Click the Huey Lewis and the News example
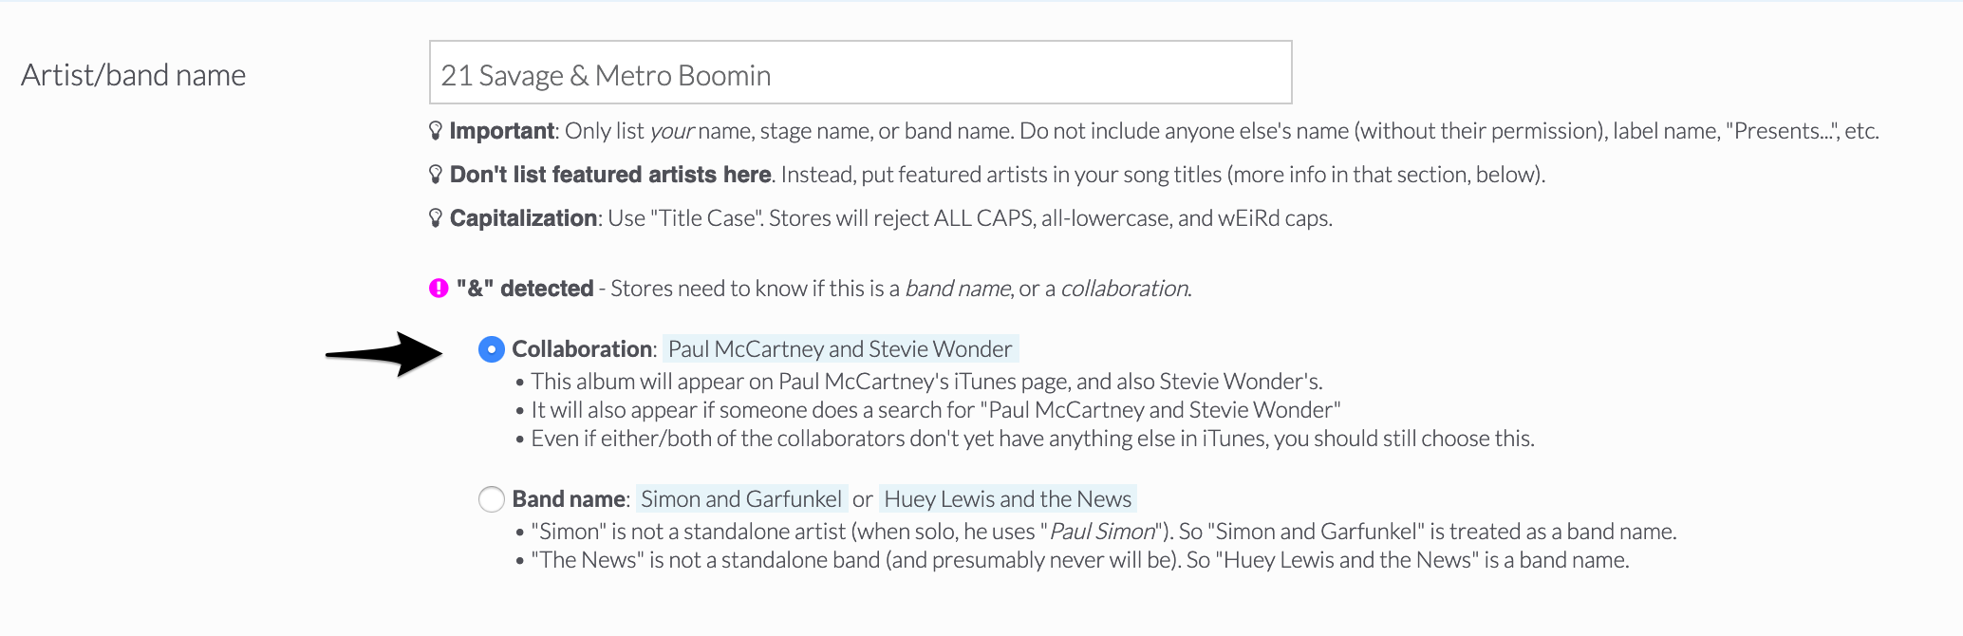The height and width of the screenshot is (636, 1963). tap(1007, 498)
